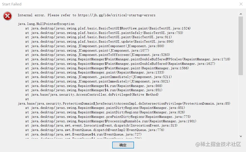Click the AccessController.doPrivileged Native Method line

[x=92, y=95]
